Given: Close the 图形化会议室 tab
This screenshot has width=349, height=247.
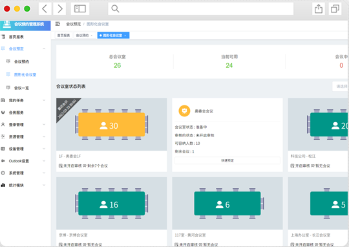Looking at the screenshot, I should click(x=125, y=36).
